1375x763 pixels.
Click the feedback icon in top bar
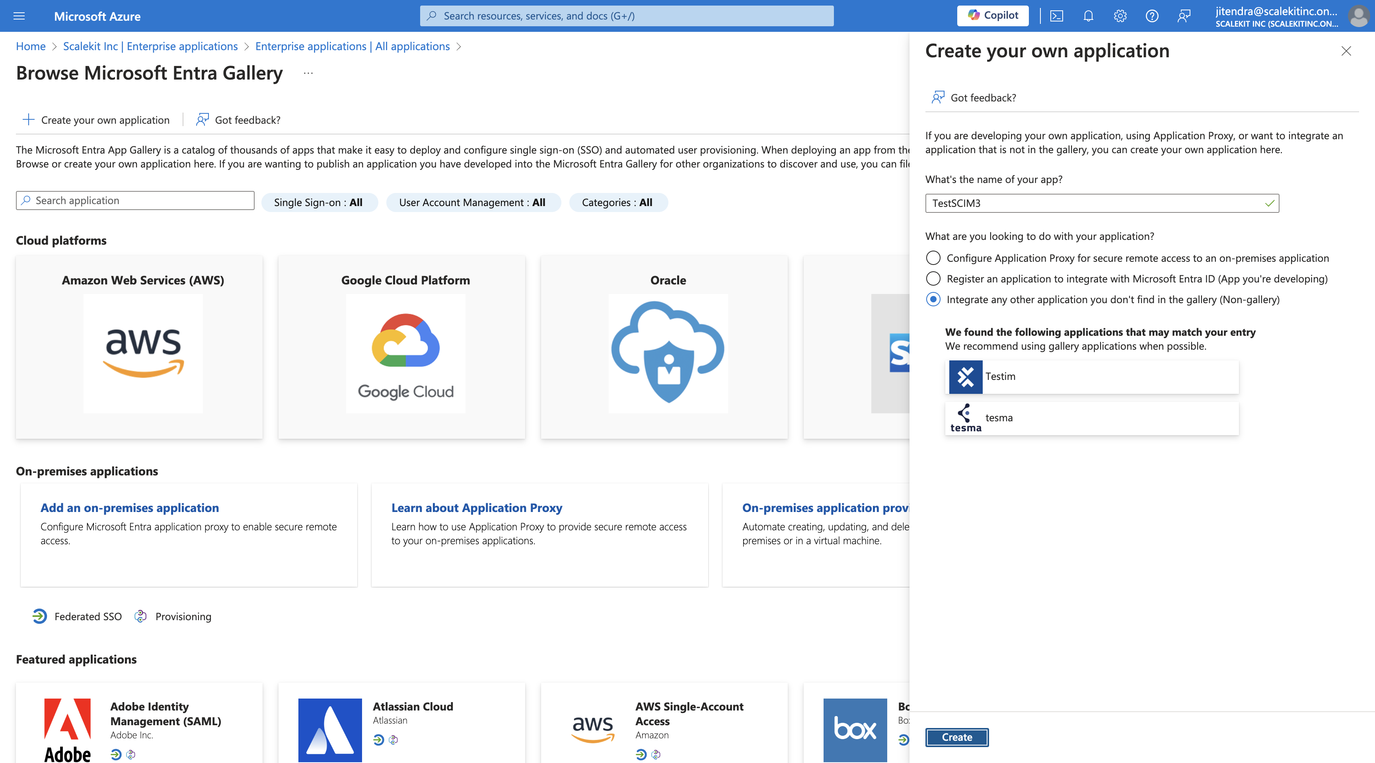point(1184,16)
